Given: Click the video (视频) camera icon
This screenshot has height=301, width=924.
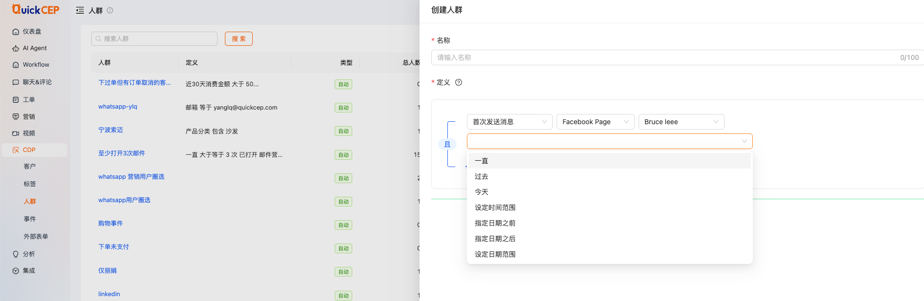Looking at the screenshot, I should 16,133.
